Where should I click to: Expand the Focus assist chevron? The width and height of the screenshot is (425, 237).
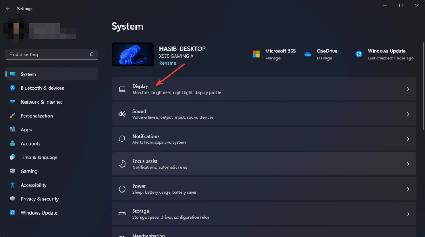pyautogui.click(x=408, y=164)
